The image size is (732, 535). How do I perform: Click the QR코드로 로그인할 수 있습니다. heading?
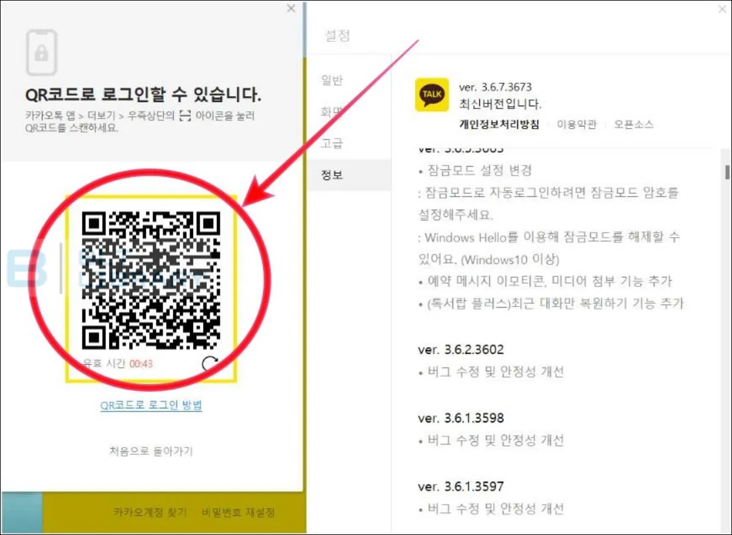144,95
